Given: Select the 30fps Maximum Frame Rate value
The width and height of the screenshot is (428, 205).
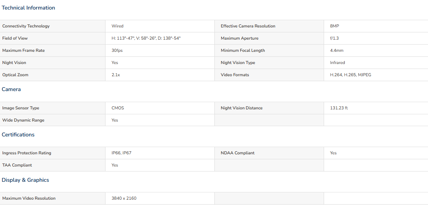Looking at the screenshot, I should coord(116,51).
